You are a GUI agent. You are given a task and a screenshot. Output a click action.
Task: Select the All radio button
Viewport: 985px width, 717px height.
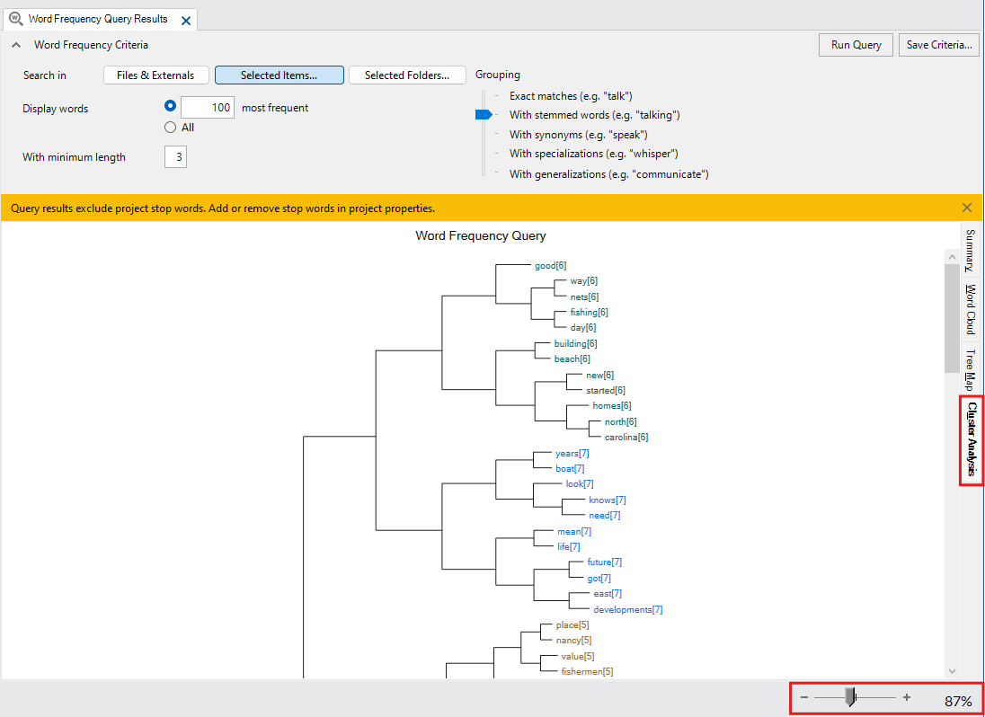click(x=170, y=128)
